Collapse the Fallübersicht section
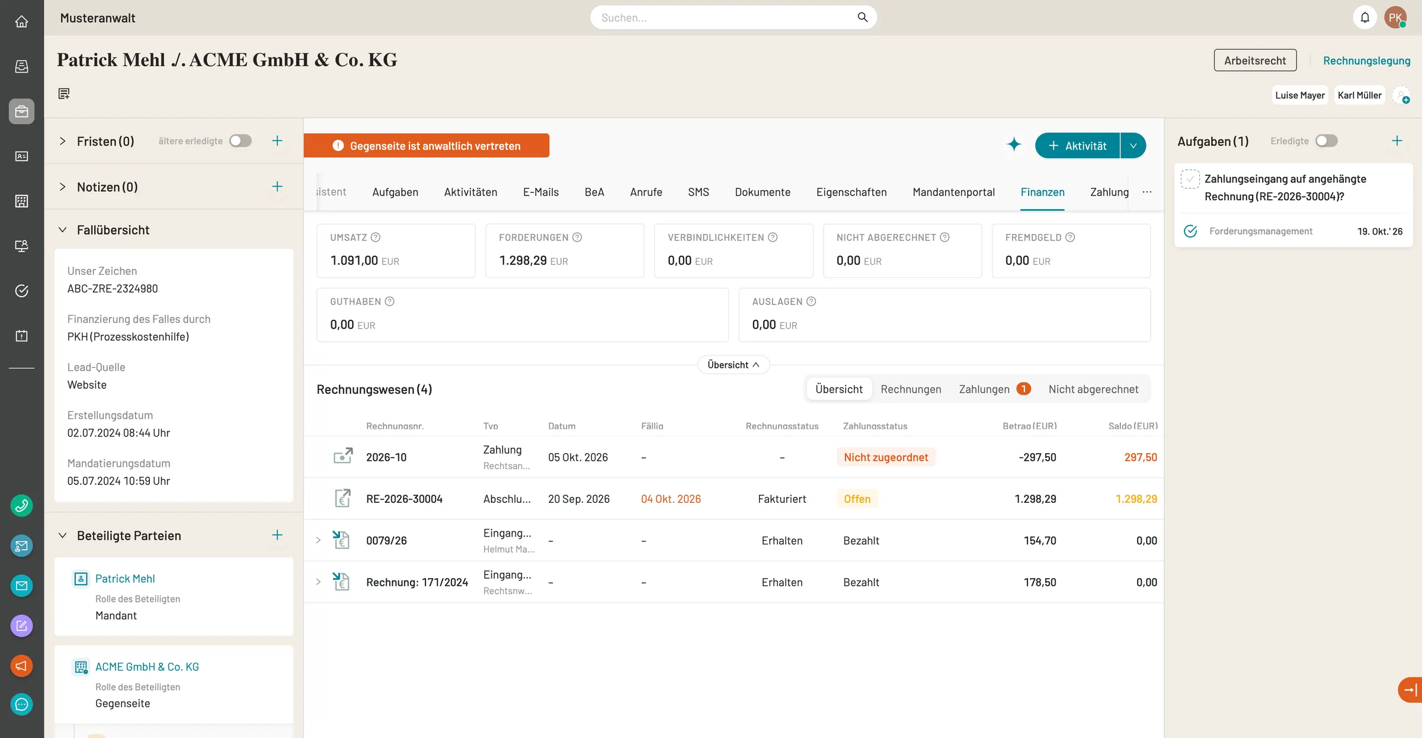Screen dimensions: 1422x738 coord(62,230)
